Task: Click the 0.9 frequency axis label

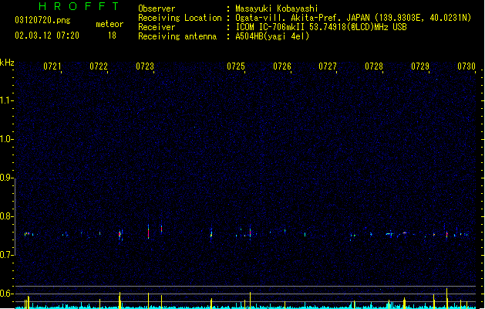Action: click(x=5, y=178)
